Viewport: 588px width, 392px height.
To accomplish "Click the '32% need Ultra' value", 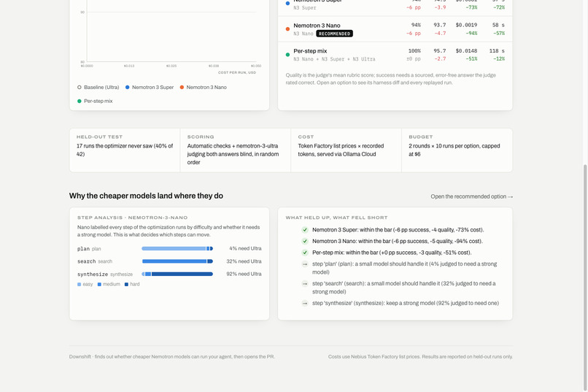I will [x=244, y=261].
